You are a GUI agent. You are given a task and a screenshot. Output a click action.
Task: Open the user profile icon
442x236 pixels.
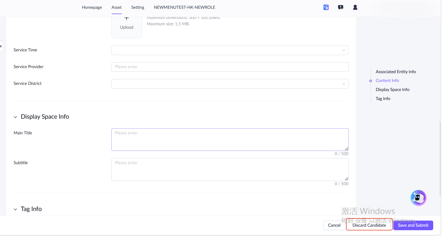[x=355, y=7]
